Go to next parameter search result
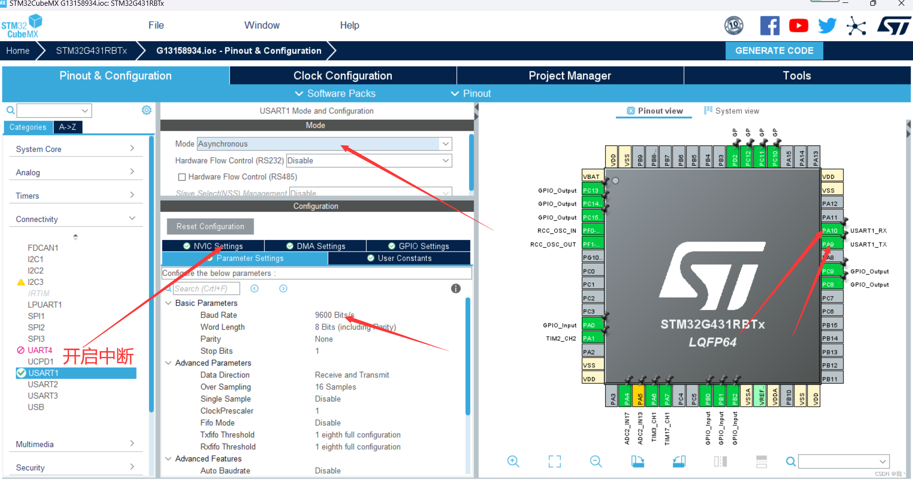913x481 pixels. click(x=283, y=288)
